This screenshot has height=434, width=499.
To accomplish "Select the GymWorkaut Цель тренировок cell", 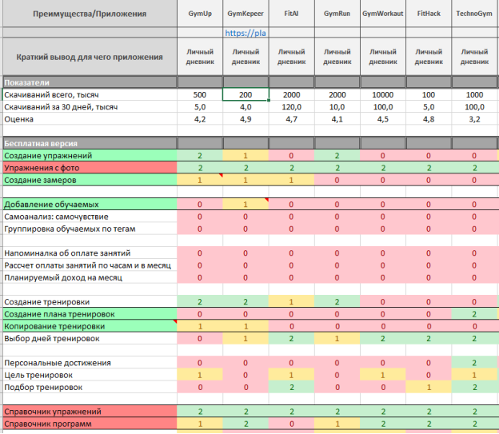I will click(x=383, y=375).
